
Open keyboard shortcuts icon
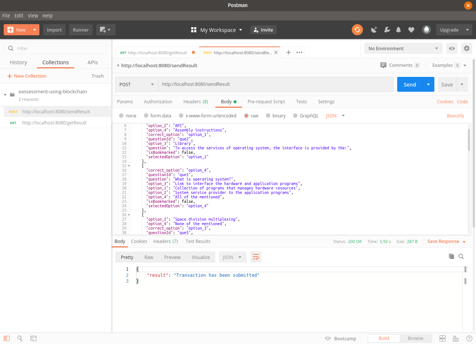click(x=456, y=338)
